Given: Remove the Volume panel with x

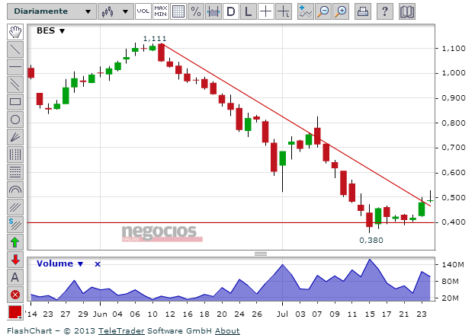Looking at the screenshot, I should point(98,264).
